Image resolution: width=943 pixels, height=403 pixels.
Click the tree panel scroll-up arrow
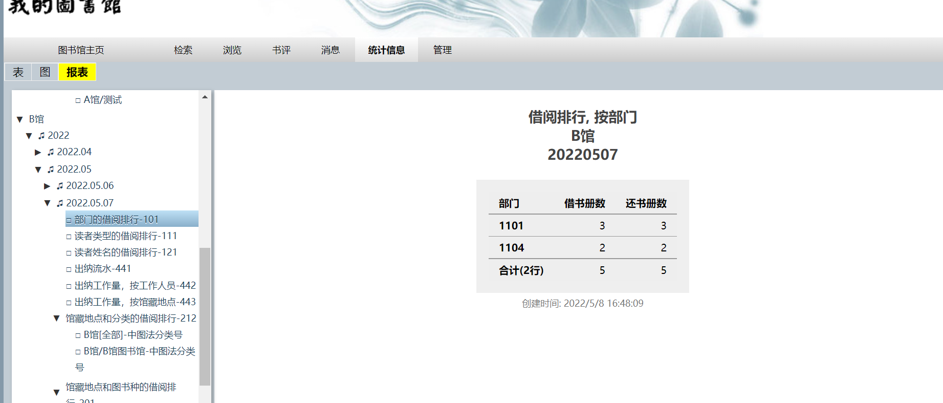click(x=205, y=97)
